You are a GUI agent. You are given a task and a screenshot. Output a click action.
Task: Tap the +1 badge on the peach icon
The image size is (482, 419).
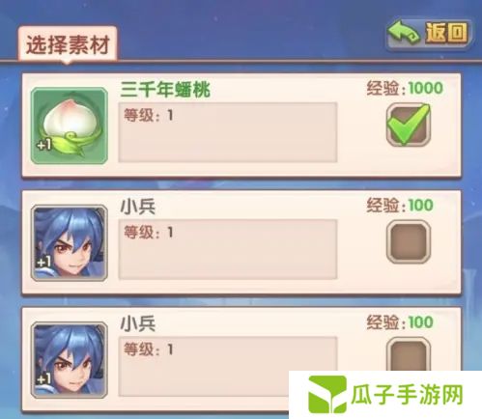[43, 145]
